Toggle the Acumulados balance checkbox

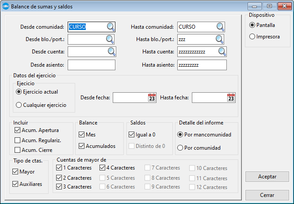[x=82, y=146]
